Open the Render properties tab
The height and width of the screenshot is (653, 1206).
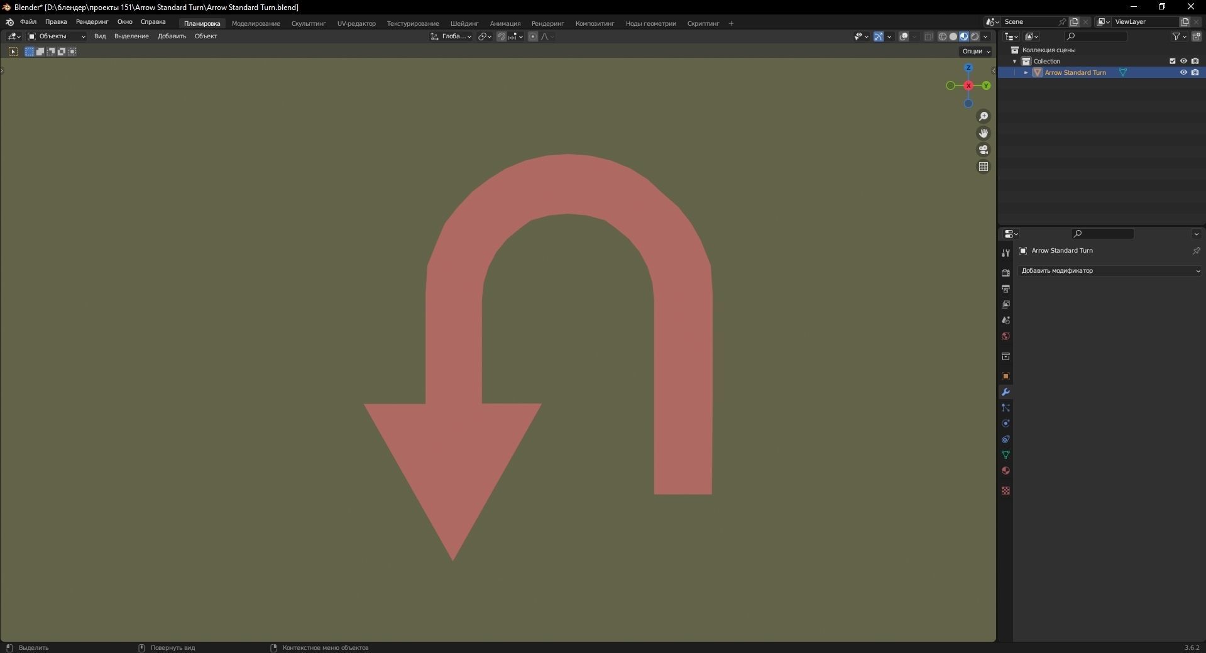[x=1006, y=273]
